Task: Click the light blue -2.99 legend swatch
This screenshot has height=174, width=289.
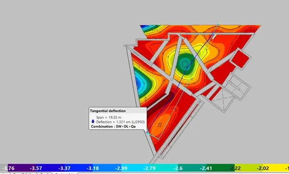Action: [x=121, y=168]
